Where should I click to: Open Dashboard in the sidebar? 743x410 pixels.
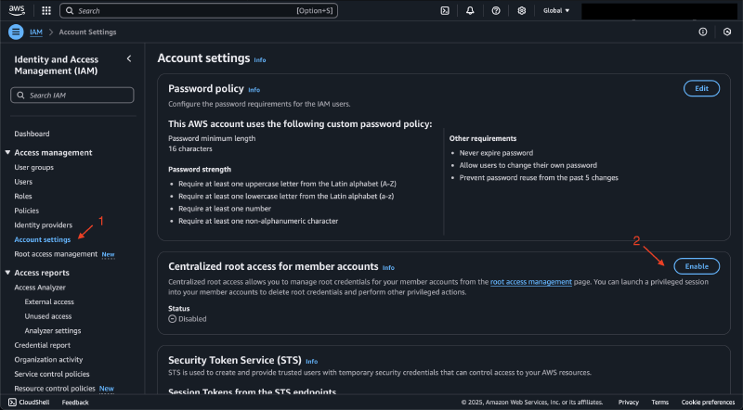click(x=32, y=134)
